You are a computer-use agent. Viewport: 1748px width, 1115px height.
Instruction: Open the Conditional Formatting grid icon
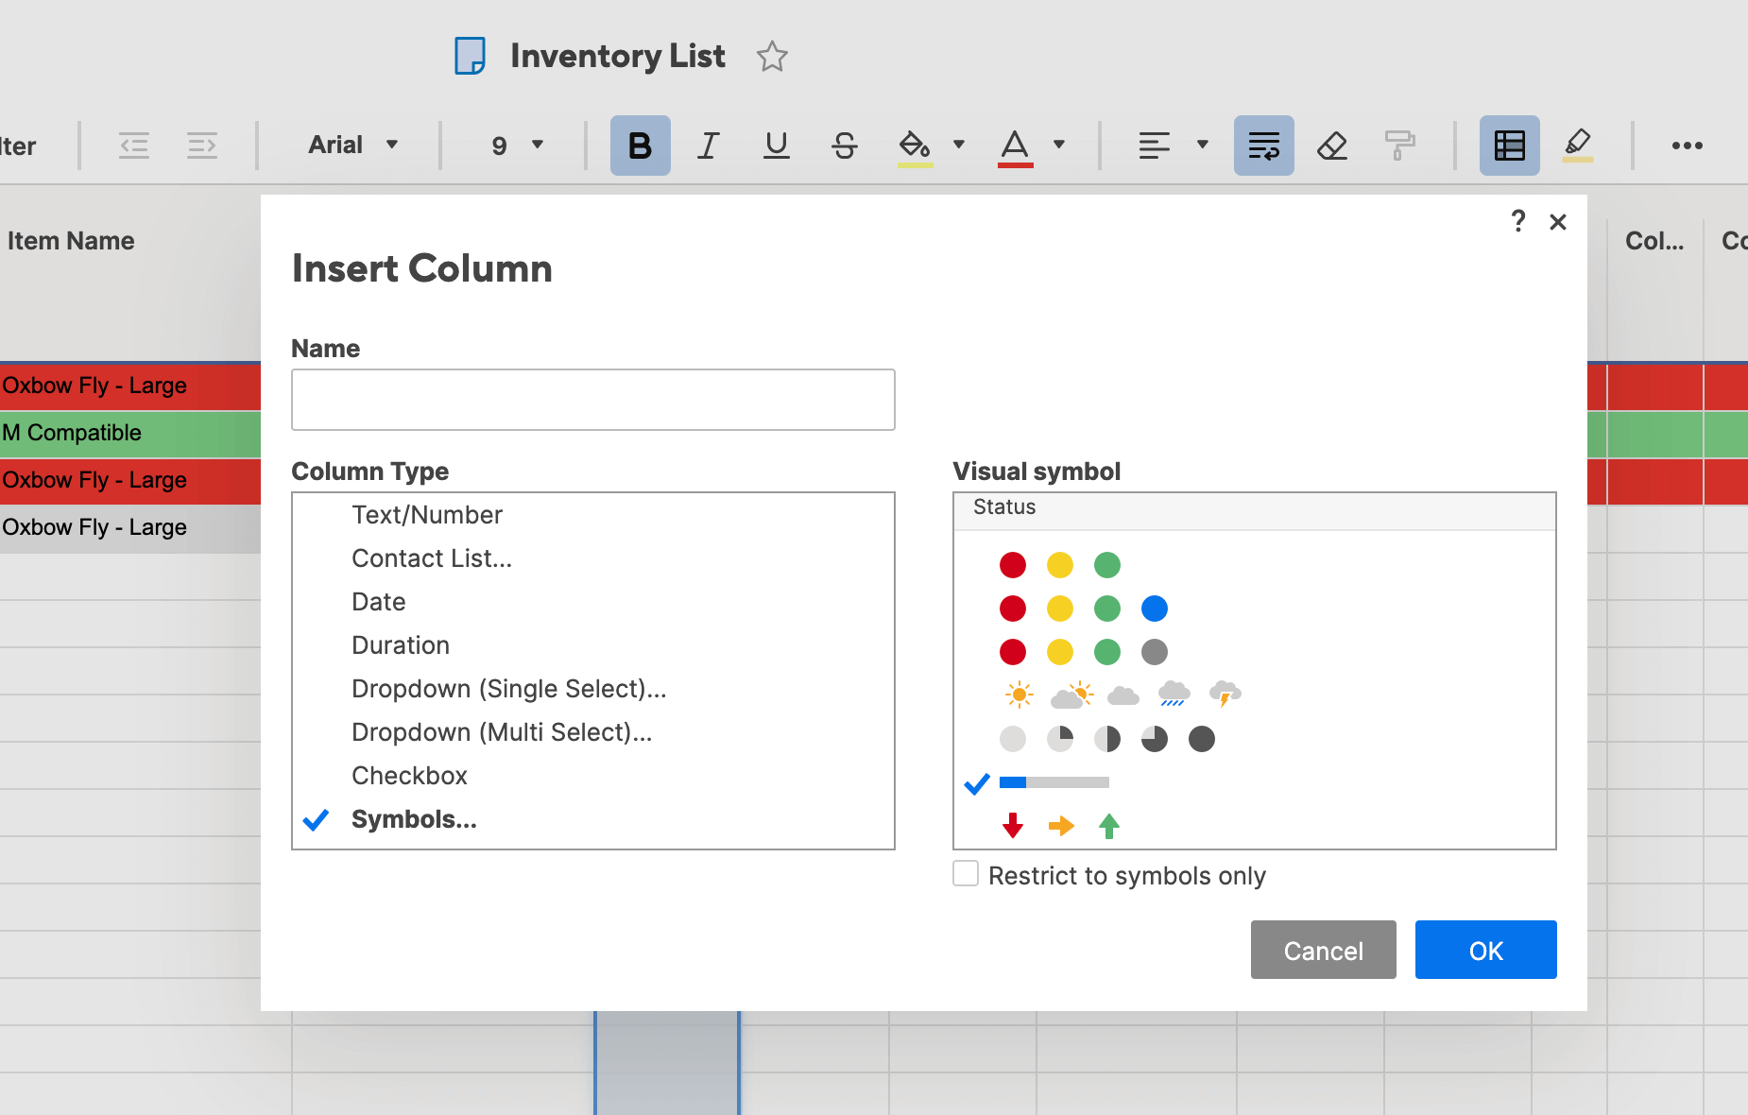[x=1509, y=146]
